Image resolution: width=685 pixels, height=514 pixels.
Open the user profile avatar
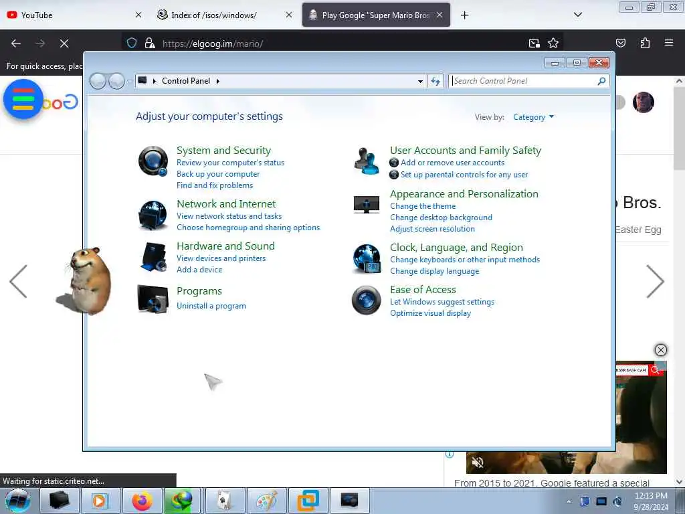pos(643,102)
